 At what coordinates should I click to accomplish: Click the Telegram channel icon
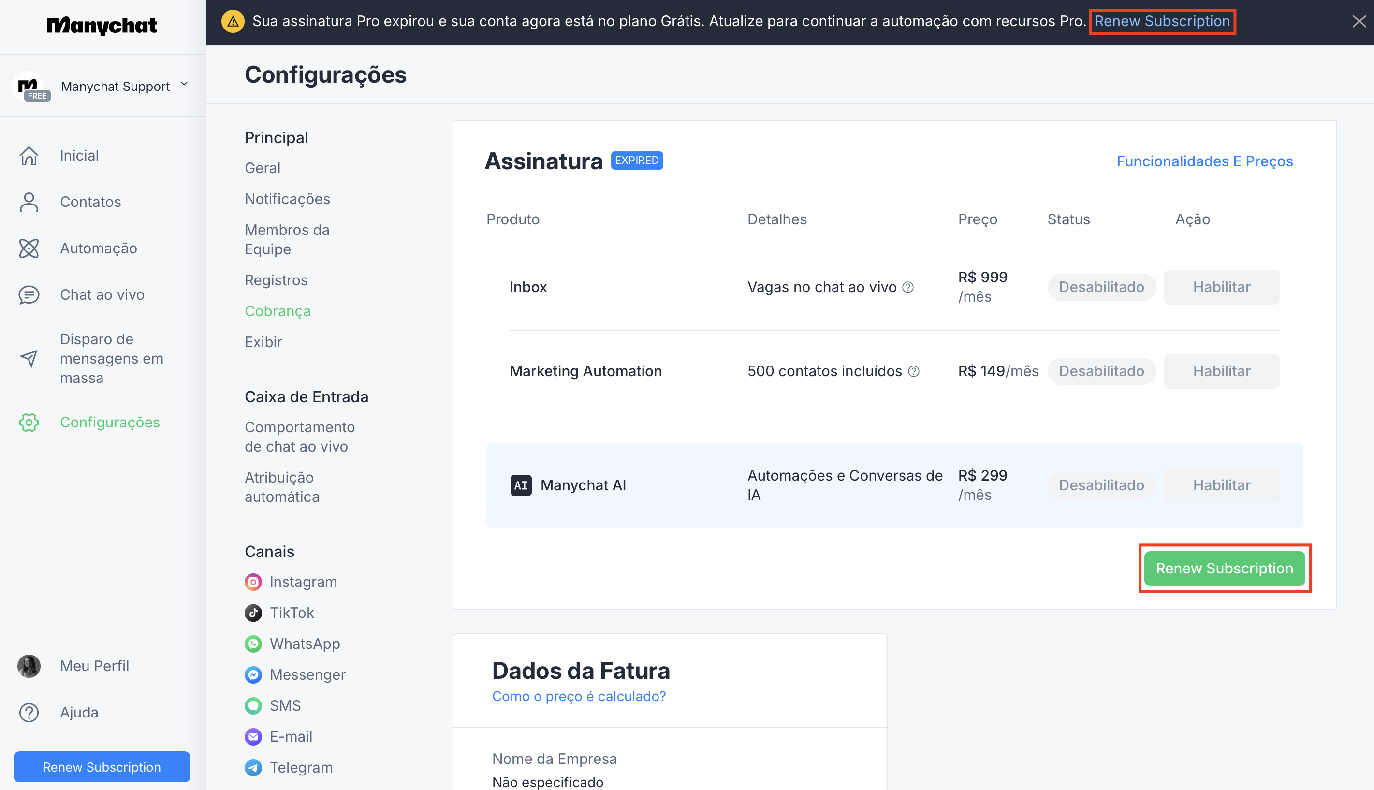pos(253,768)
